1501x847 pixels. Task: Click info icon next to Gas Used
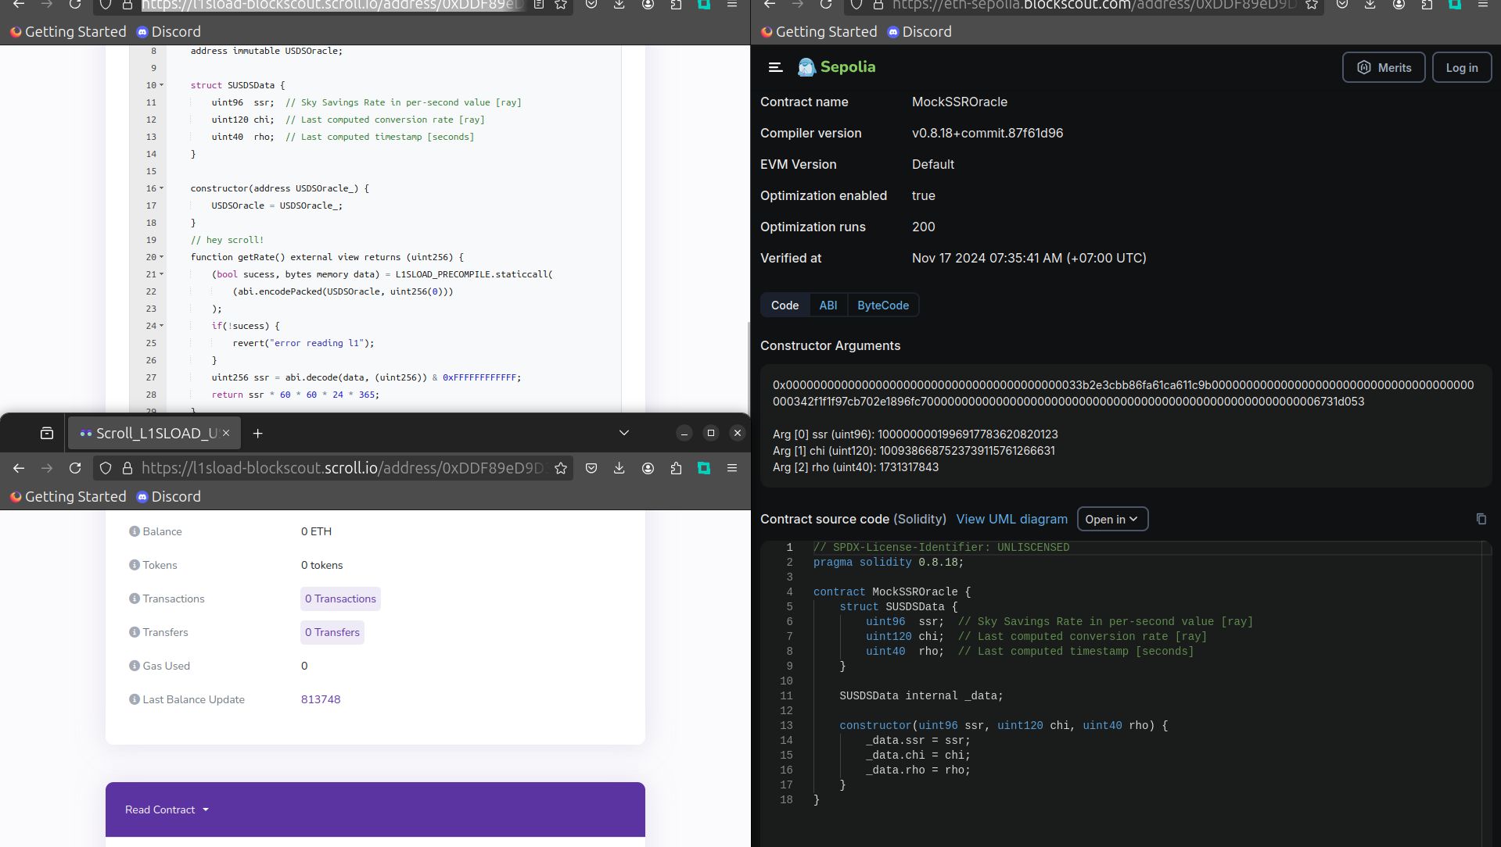point(134,666)
